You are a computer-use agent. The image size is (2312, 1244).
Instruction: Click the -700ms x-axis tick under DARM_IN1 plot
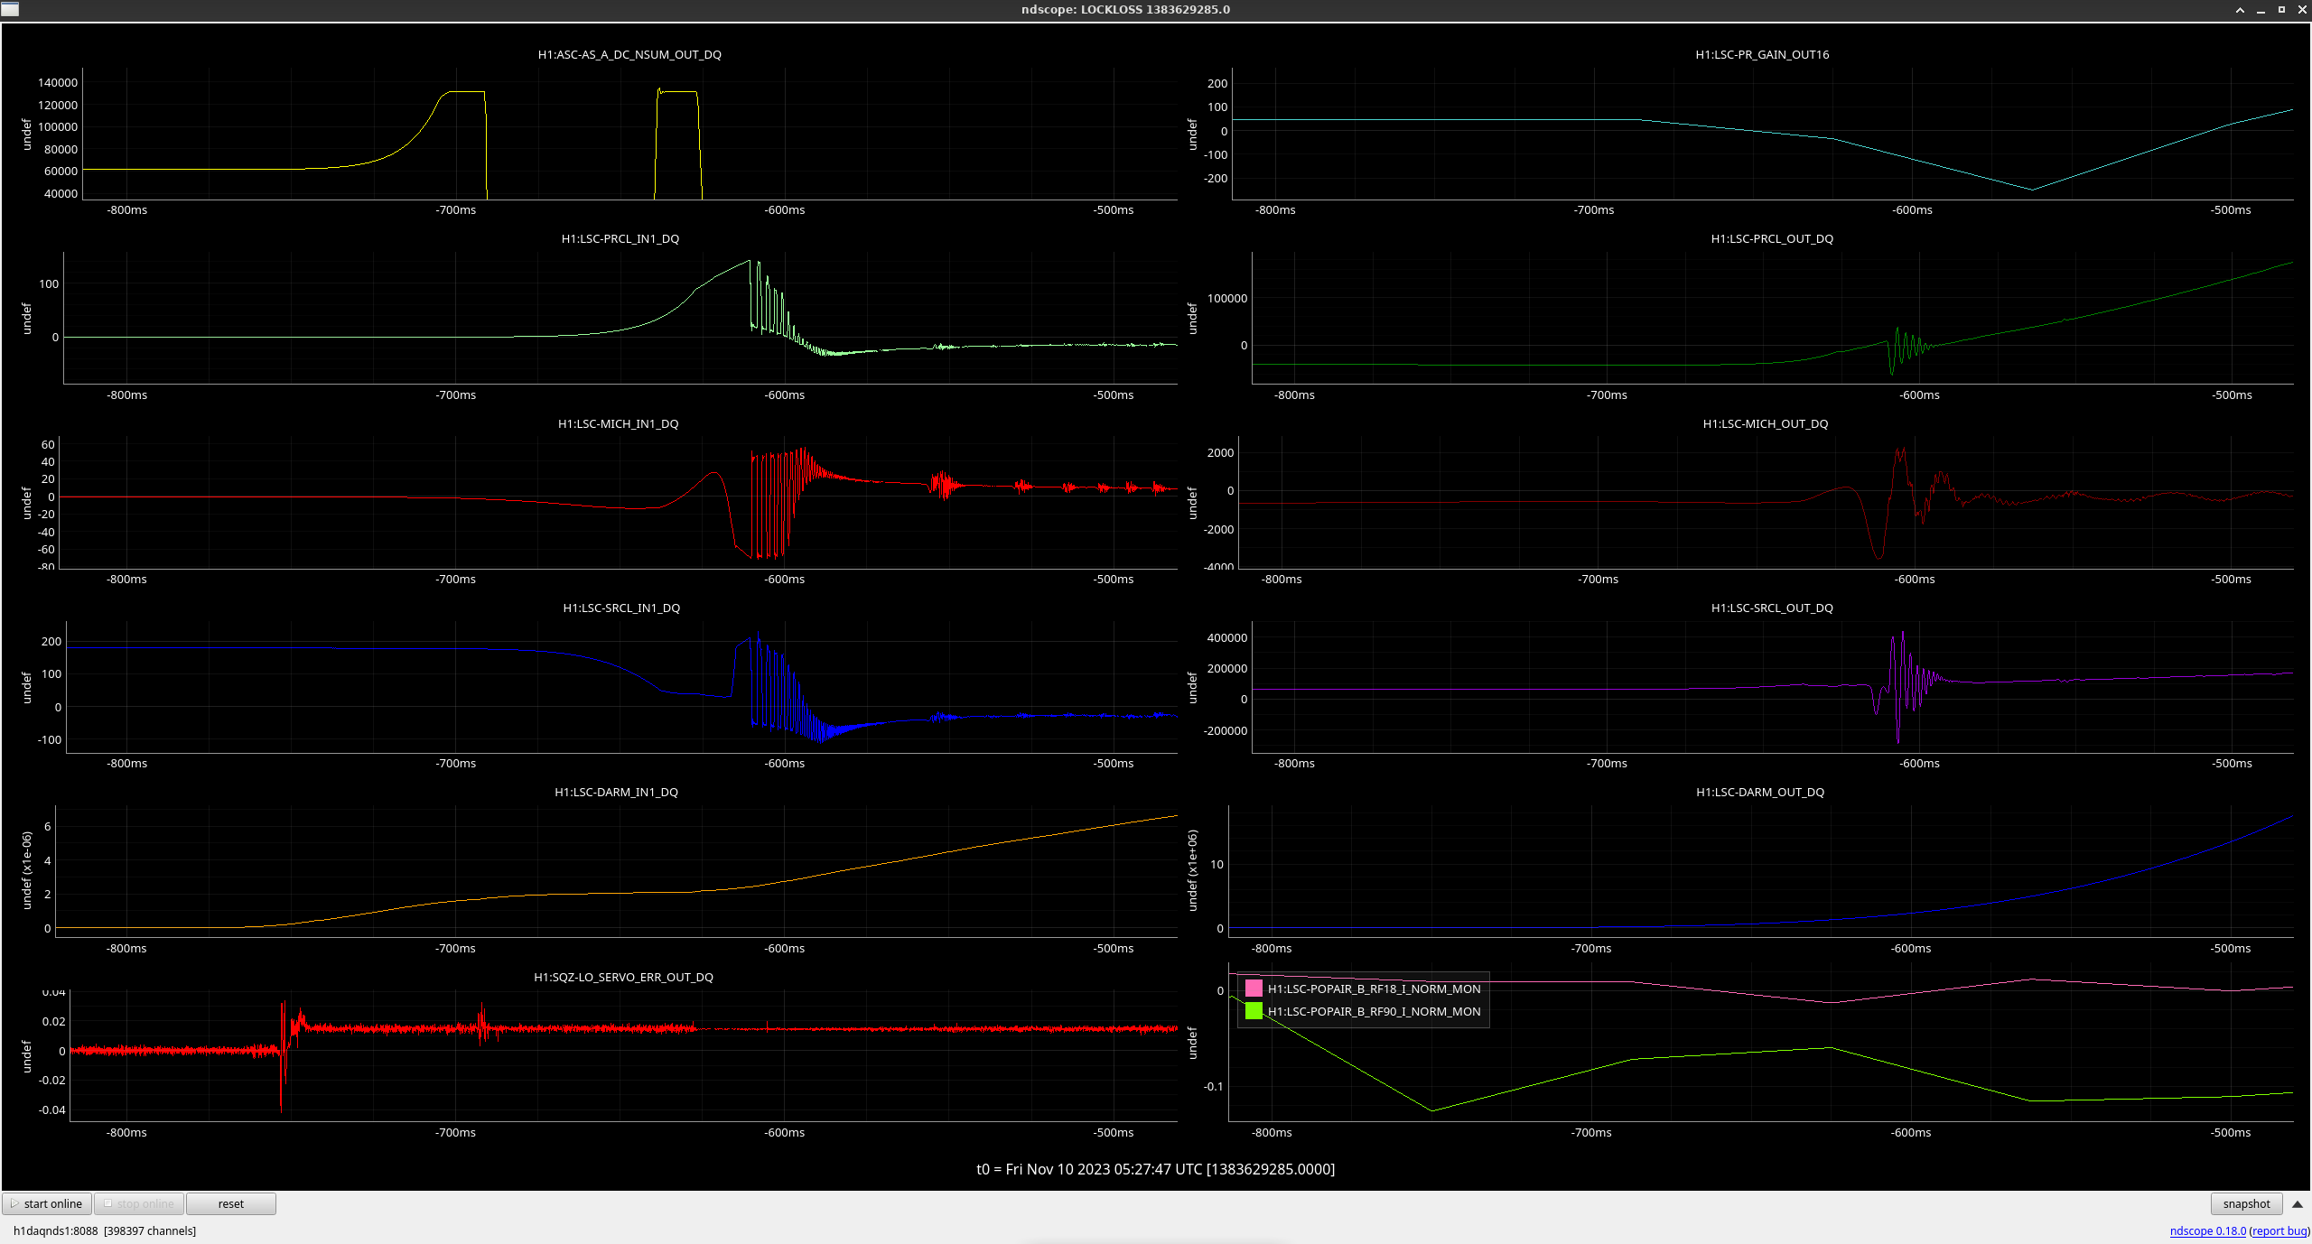click(x=455, y=948)
